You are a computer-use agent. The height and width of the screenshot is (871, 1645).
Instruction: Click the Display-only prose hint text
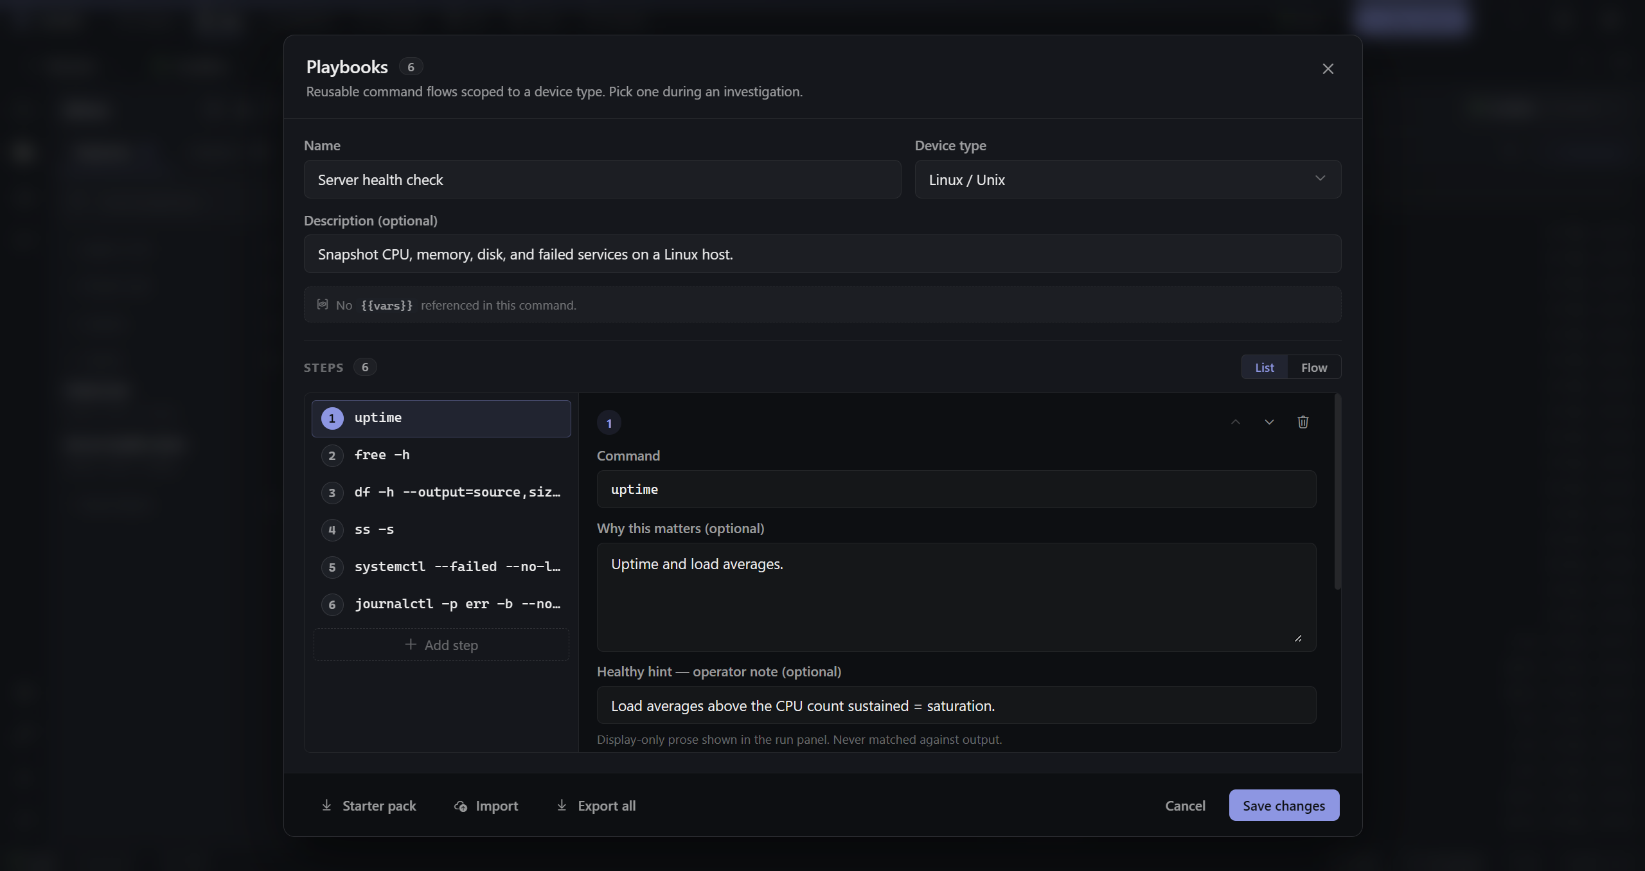pos(799,739)
